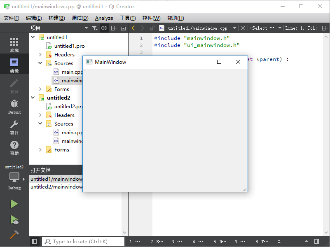Expand Forms under untitled2
The image size is (330, 247).
(x=40, y=150)
